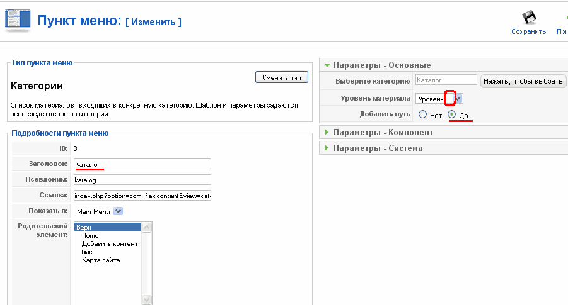This screenshot has width=568, height=305.
Task: Click into the Псевдоним field
Action: pos(142,180)
